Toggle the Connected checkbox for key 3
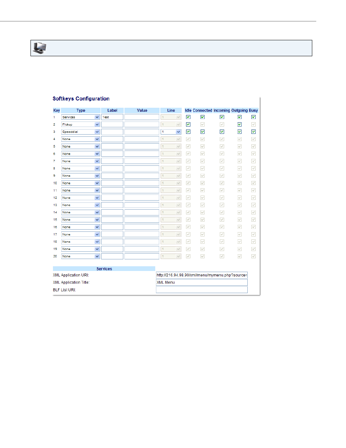The height and width of the screenshot is (448, 346). [x=202, y=132]
